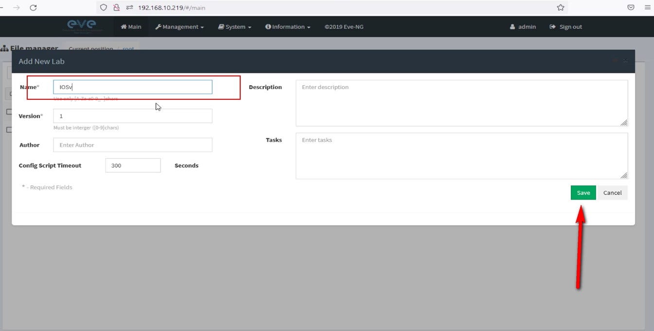Click the EVE logo
Image resolution: width=654 pixels, height=331 pixels.
click(82, 26)
